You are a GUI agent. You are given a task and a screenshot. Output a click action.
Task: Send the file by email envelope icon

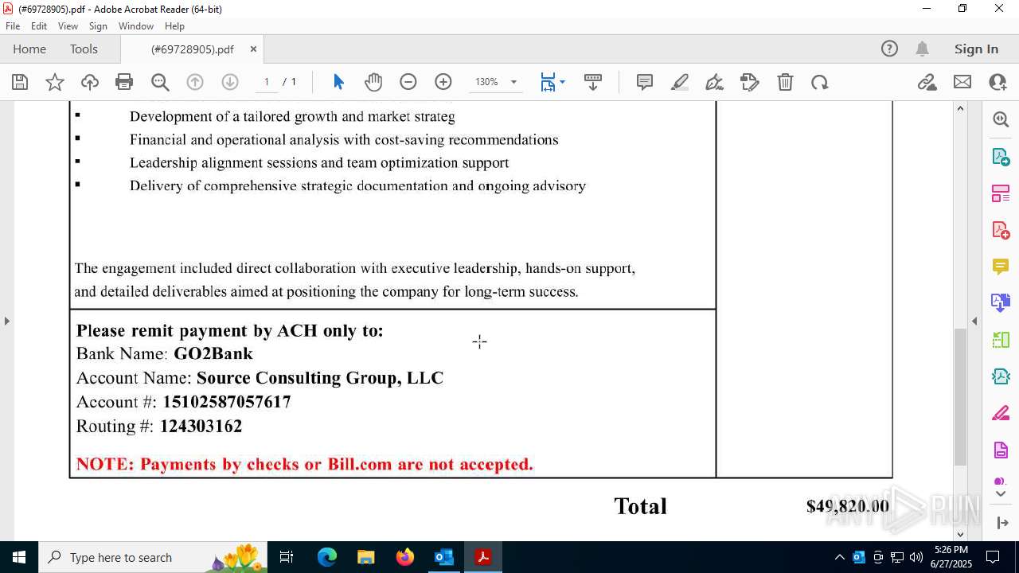pyautogui.click(x=962, y=82)
